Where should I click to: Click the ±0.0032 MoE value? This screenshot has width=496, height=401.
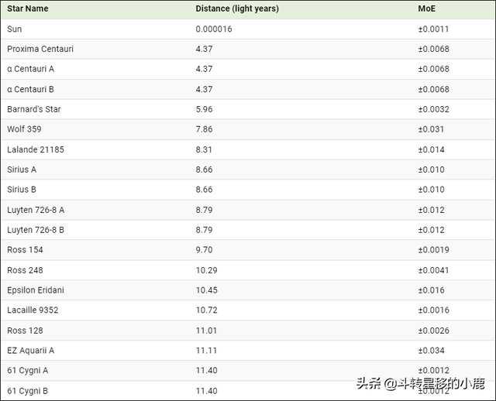pyautogui.click(x=433, y=109)
